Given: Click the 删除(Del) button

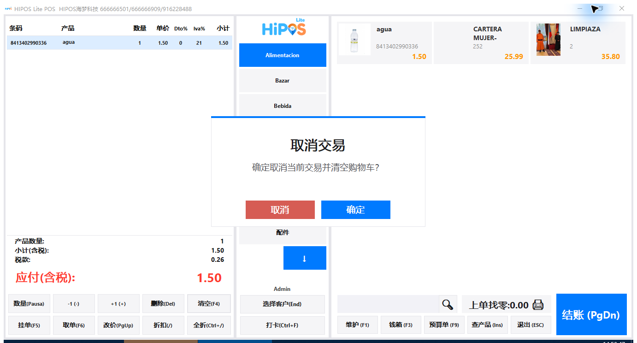Looking at the screenshot, I should (163, 304).
